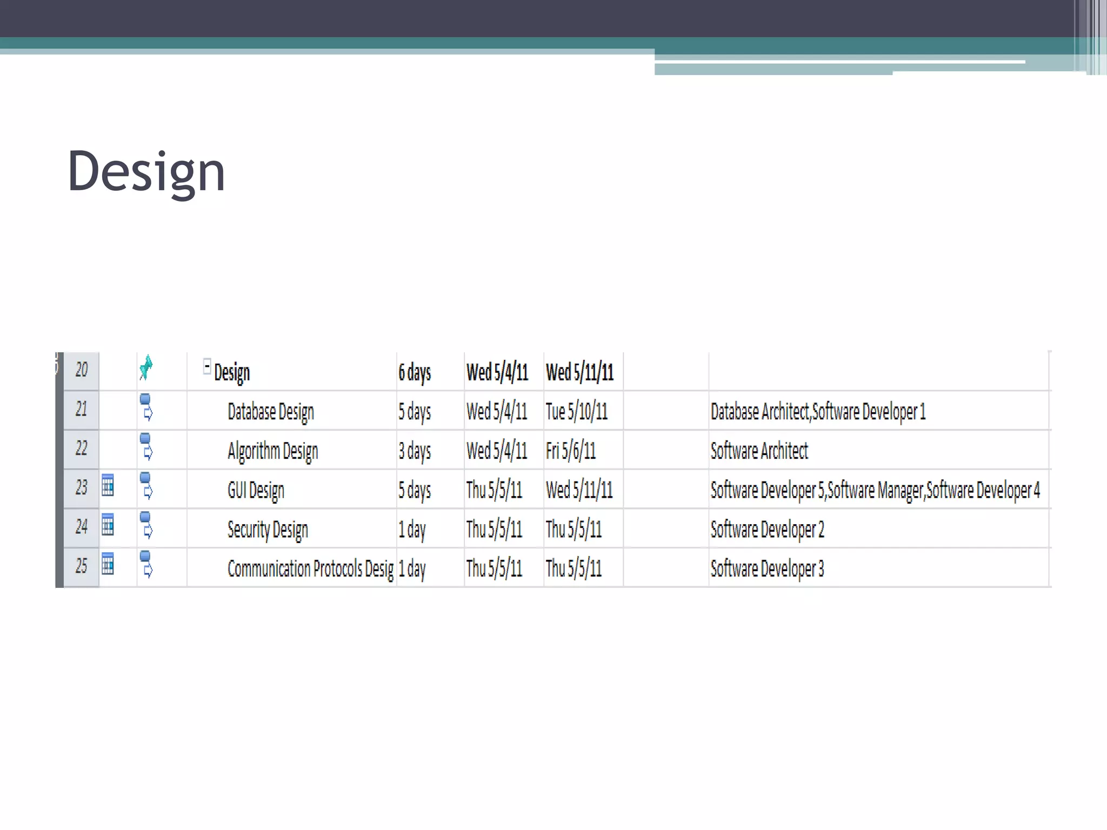Select row header number 20
Viewport: 1107px width, 830px height.
click(81, 370)
